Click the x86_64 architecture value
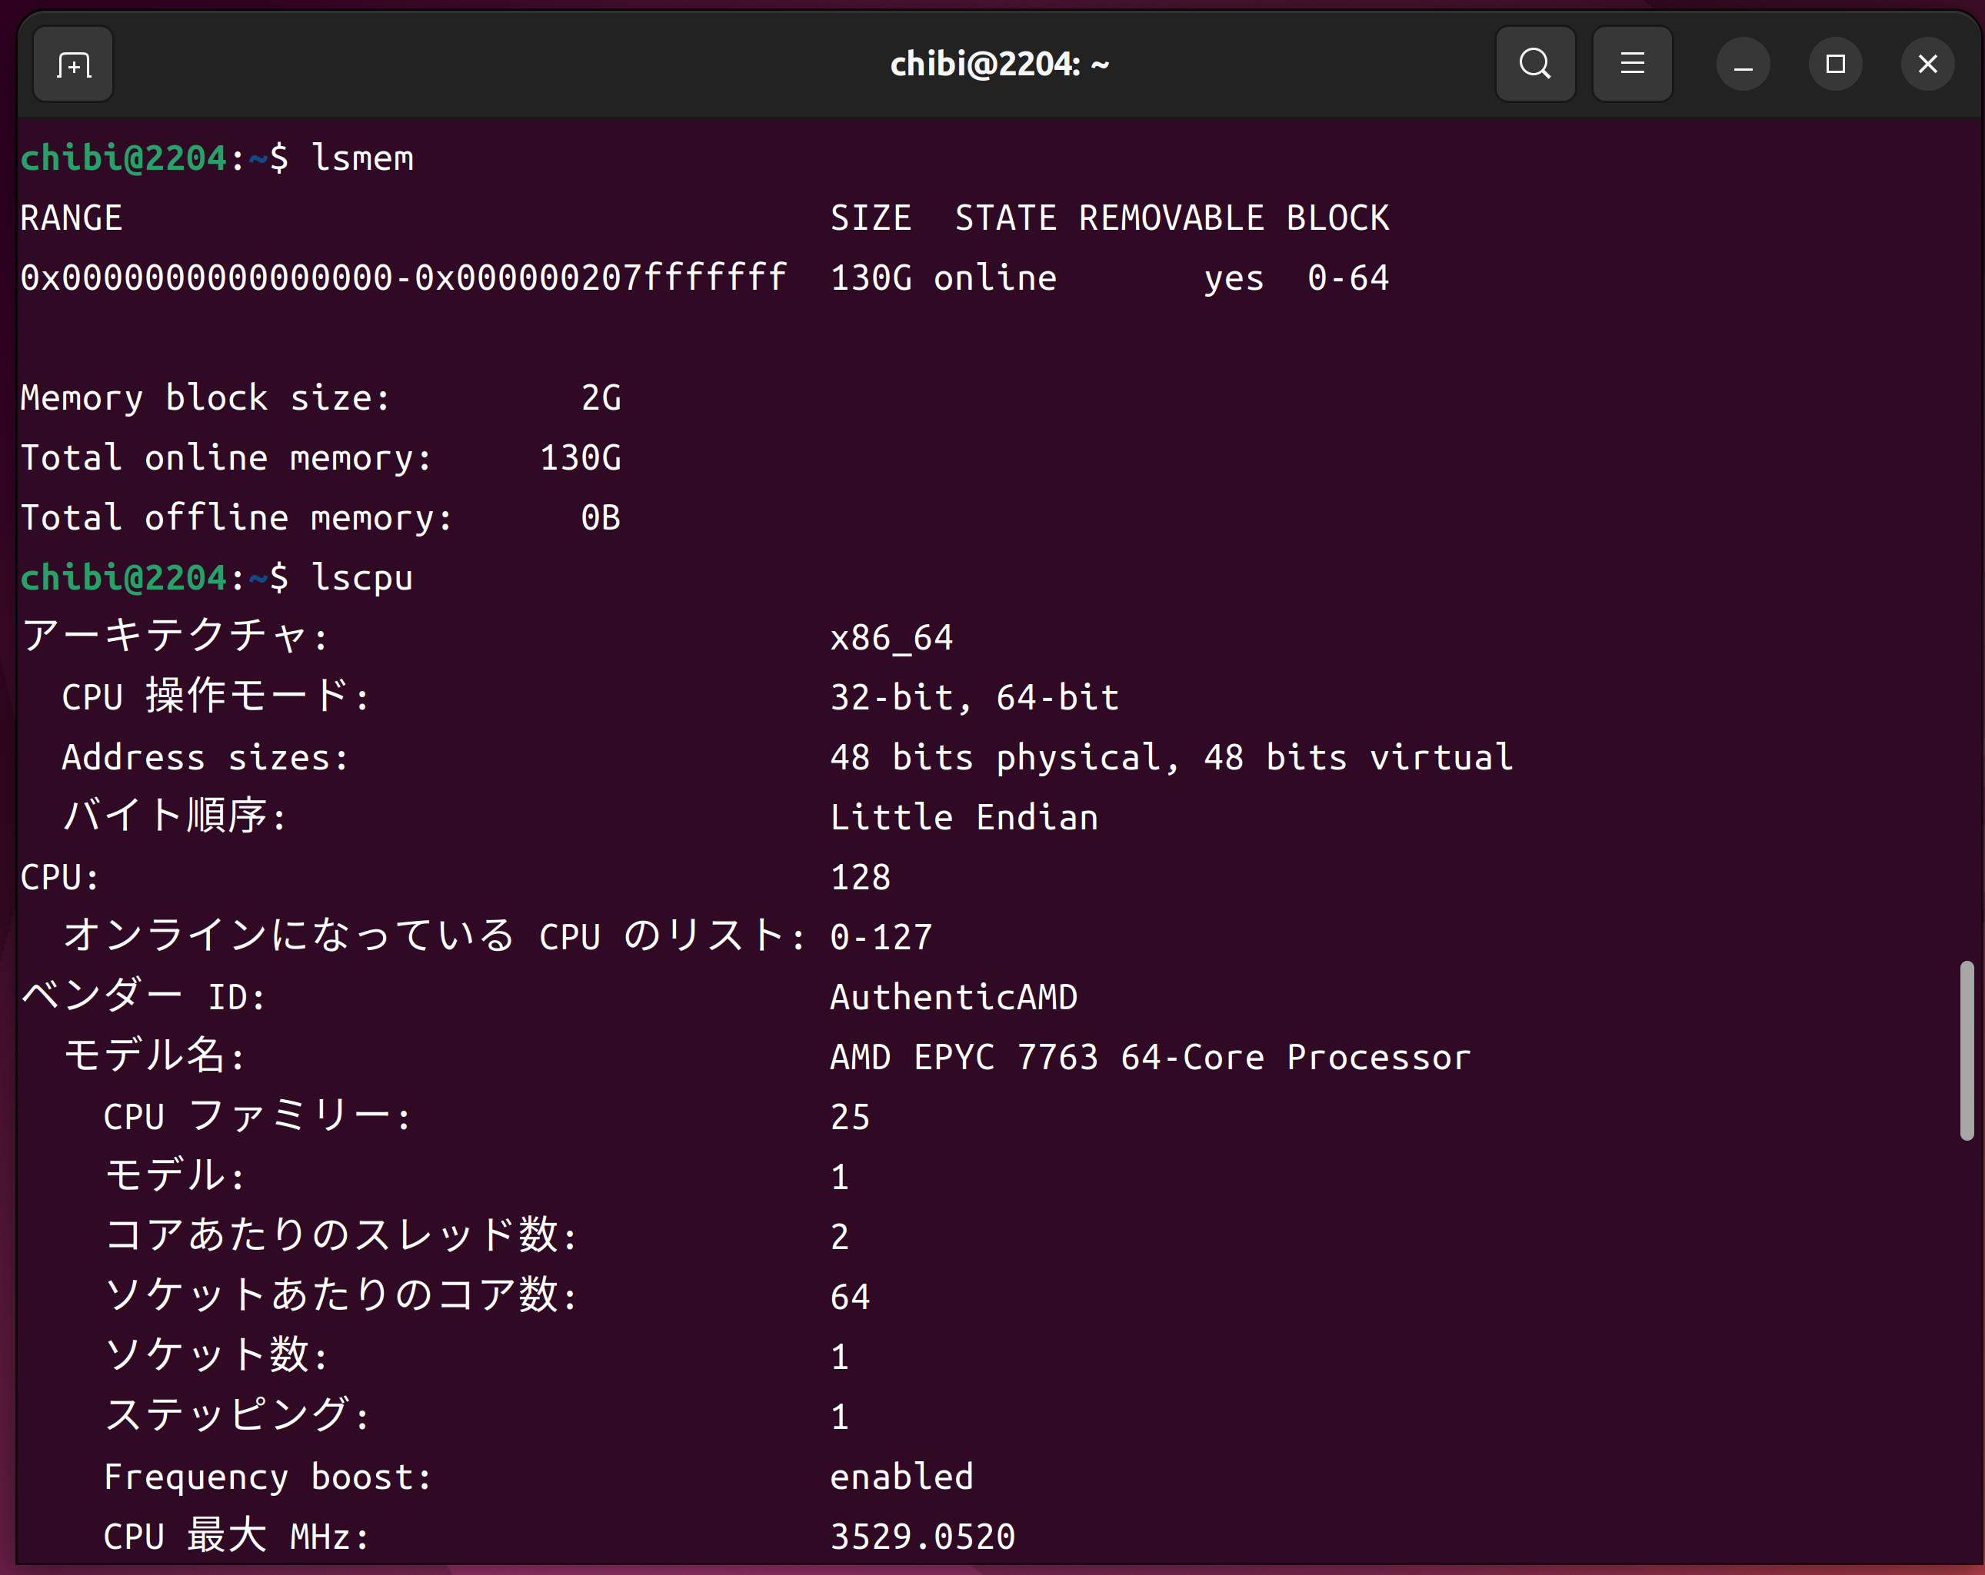 (891, 637)
